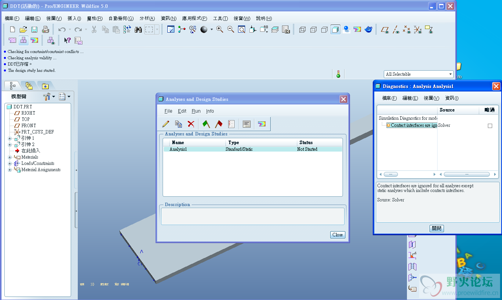
Task: Open the layers stack icon
Action: (275, 29)
